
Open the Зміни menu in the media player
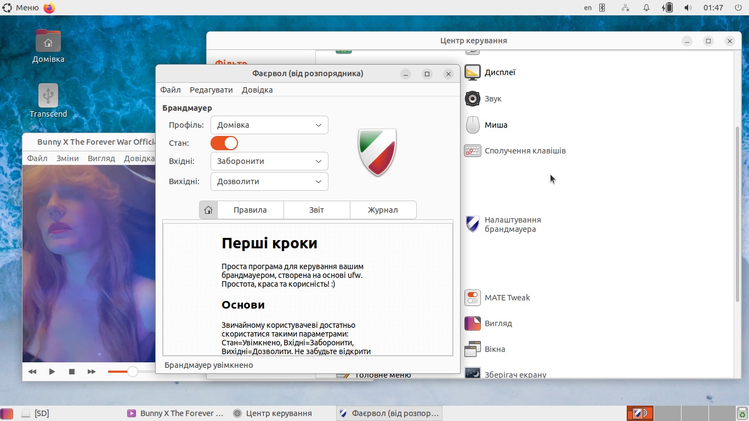point(67,158)
